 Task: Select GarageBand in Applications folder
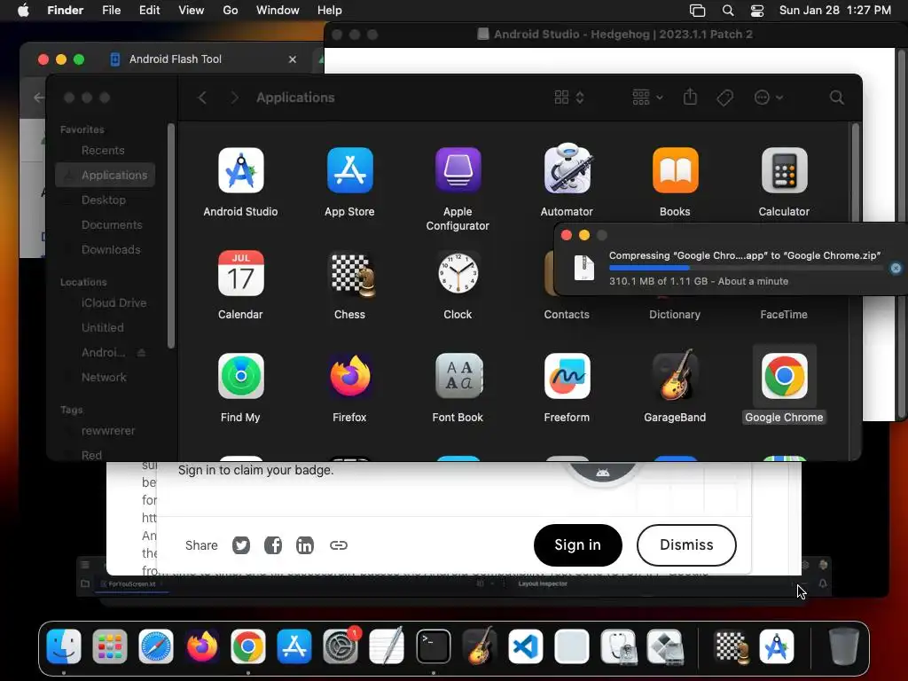point(675,375)
